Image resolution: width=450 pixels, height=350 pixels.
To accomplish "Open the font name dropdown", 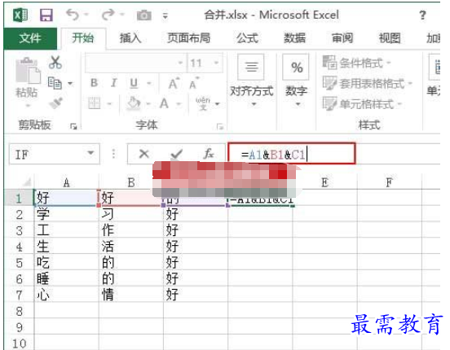I will pos(180,63).
